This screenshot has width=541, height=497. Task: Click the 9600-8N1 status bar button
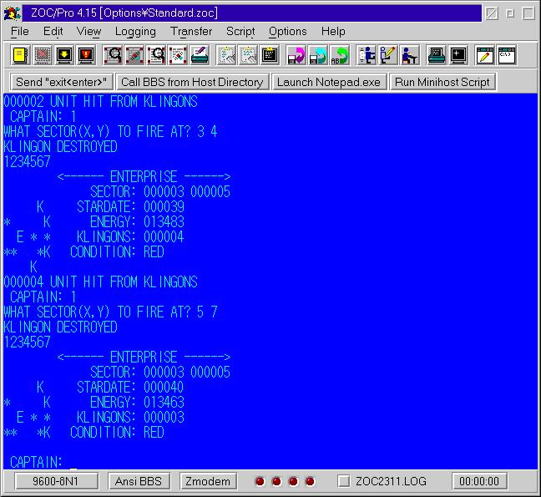coord(56,481)
